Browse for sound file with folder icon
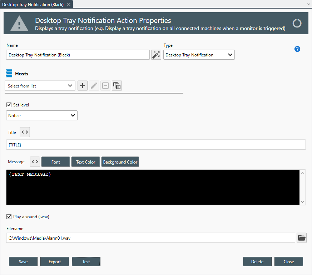Image resolution: width=312 pixels, height=275 pixels. 302,237
